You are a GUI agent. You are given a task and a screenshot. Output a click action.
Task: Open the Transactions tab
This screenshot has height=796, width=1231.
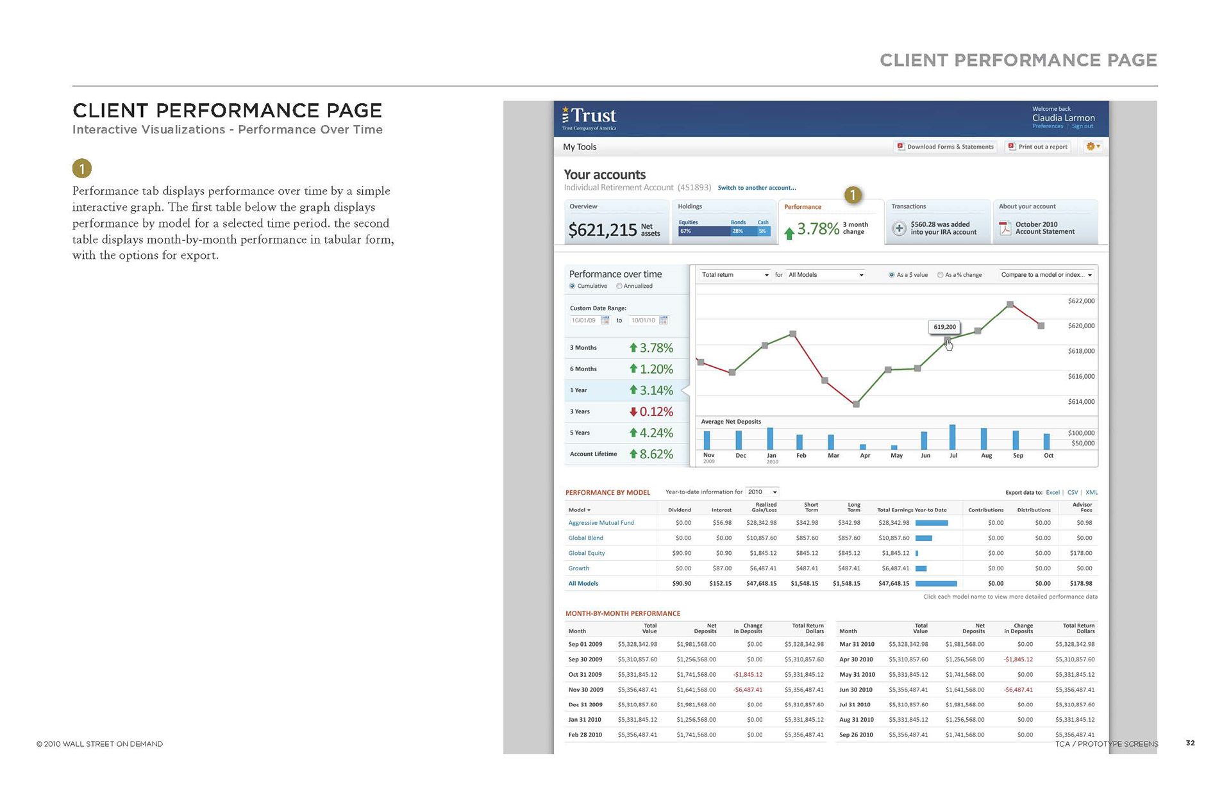coord(937,222)
